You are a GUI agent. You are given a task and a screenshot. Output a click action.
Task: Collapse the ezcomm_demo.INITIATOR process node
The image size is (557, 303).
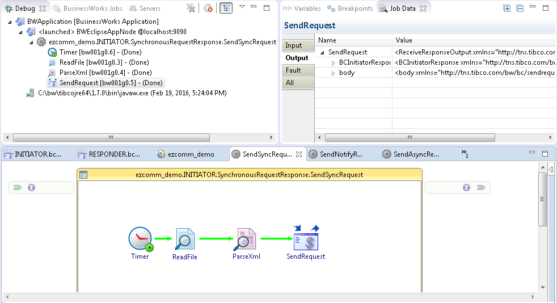click(x=31, y=43)
